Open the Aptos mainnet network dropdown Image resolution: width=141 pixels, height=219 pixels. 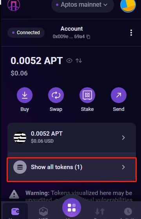tap(83, 5)
